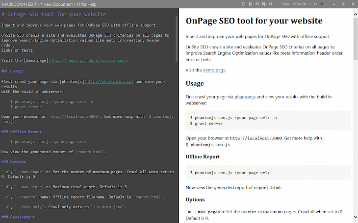
Task: Click 'report.html' code text in preview
Action: (267, 188)
